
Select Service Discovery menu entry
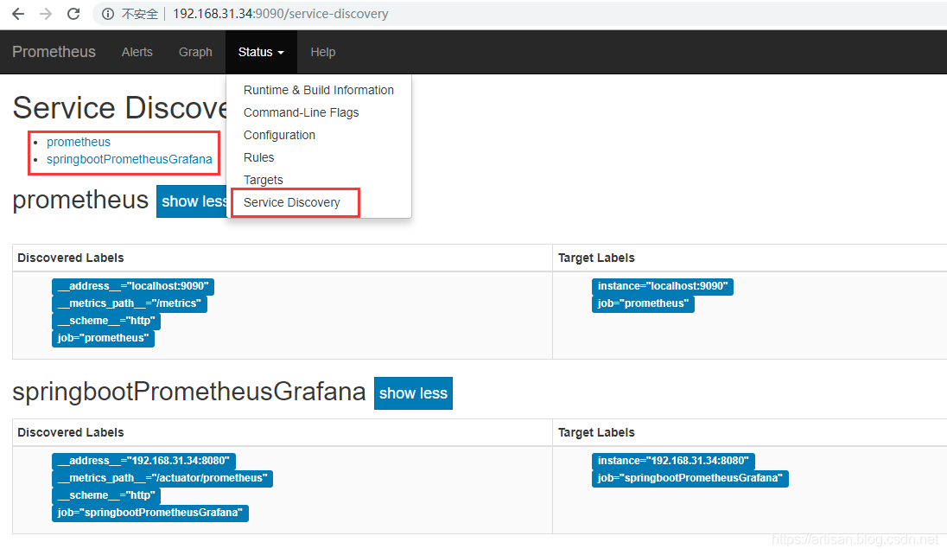pyautogui.click(x=291, y=202)
